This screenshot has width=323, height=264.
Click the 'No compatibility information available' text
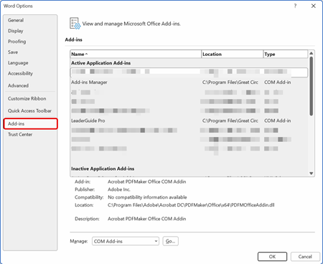point(147,197)
